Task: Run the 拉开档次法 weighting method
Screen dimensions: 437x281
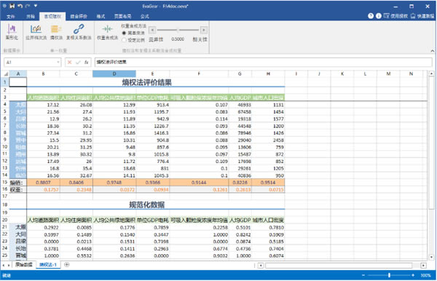Action: [x=36, y=32]
